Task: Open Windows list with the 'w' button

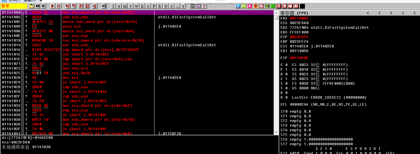Action: click(136, 6)
